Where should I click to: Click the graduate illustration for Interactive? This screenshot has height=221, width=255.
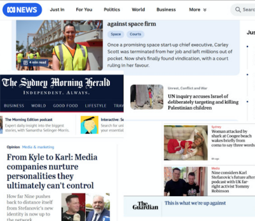(89, 125)
